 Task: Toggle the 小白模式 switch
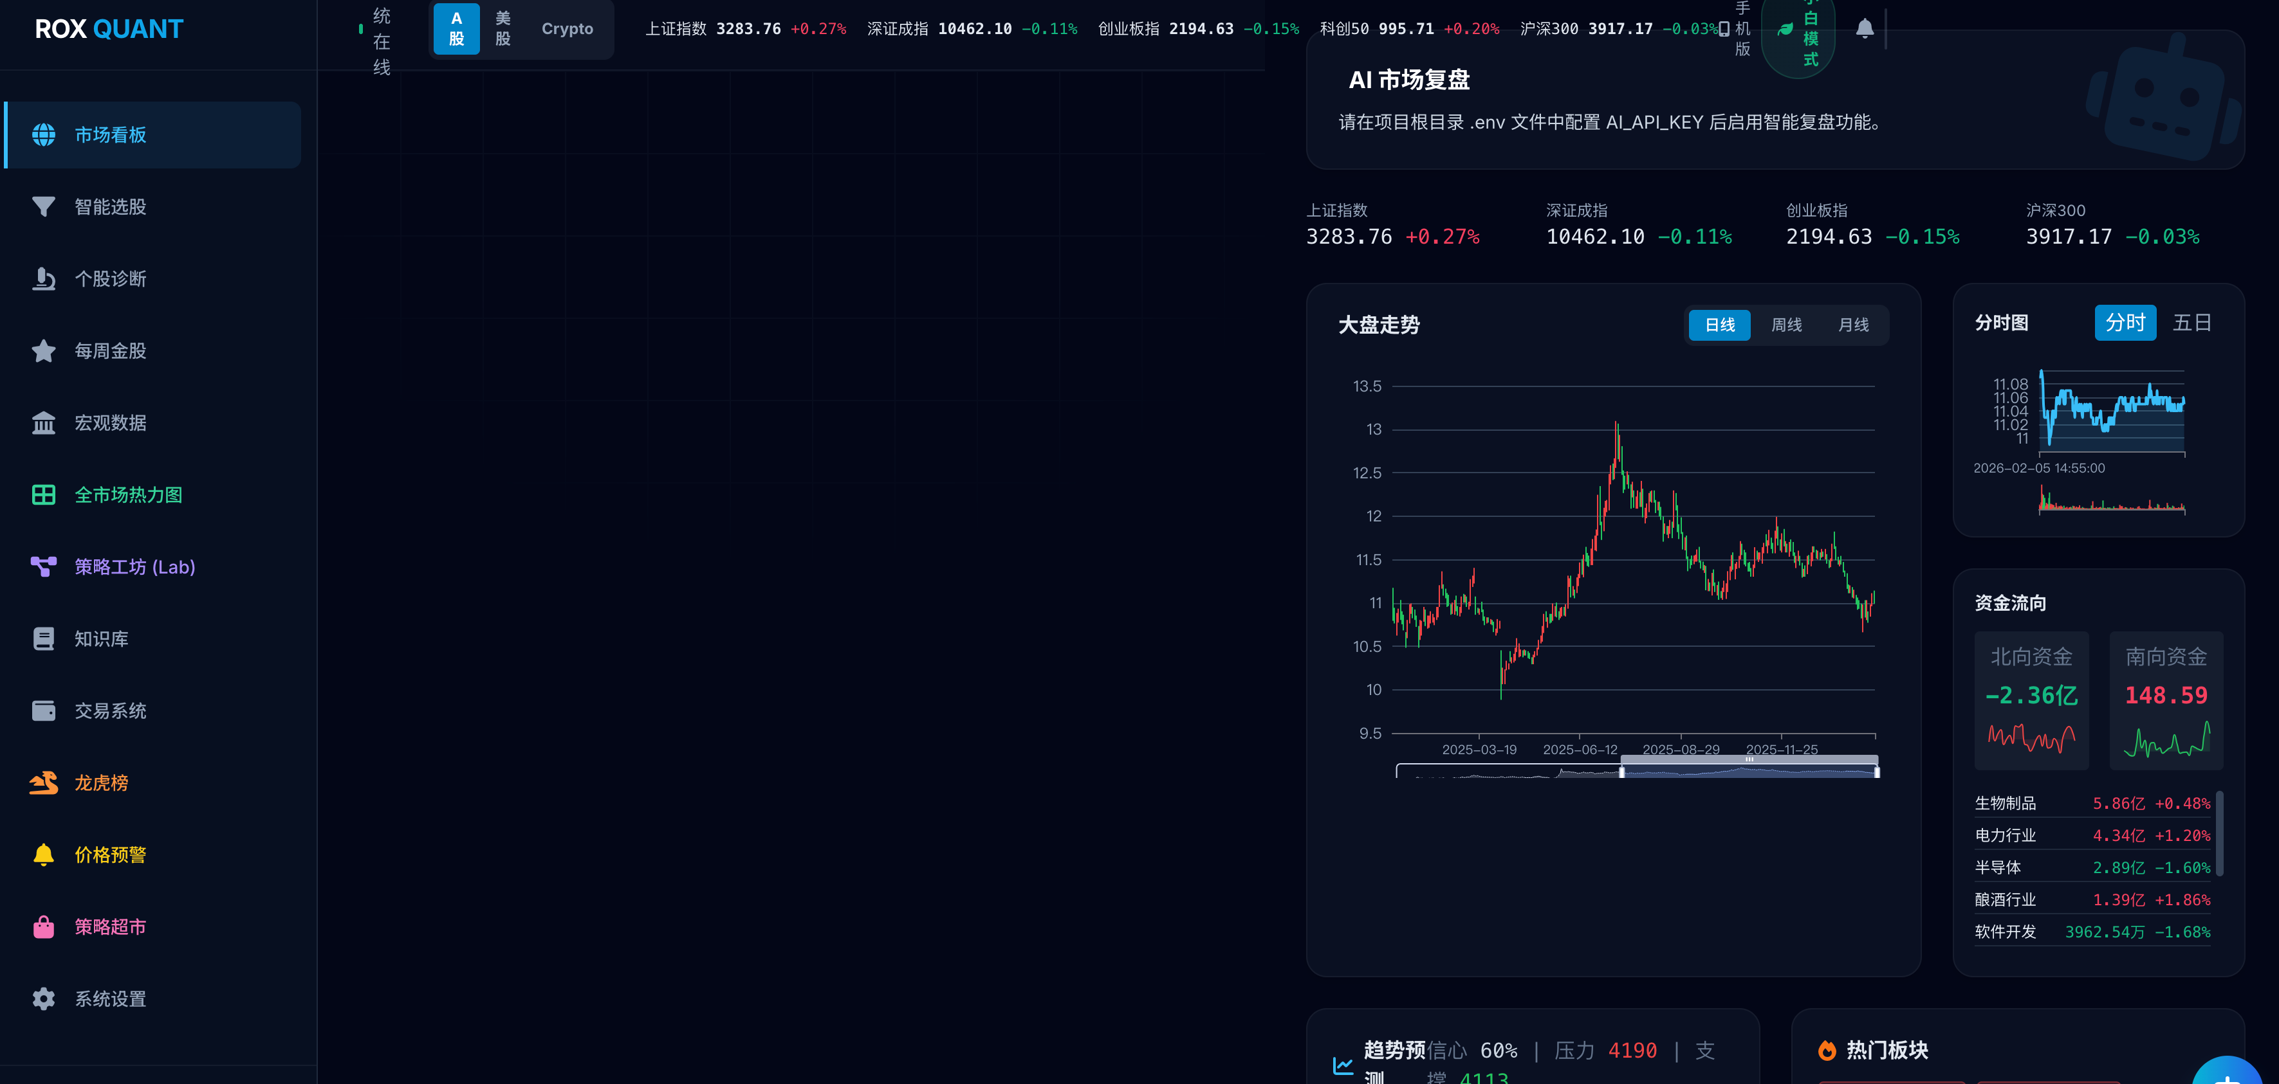[1798, 31]
